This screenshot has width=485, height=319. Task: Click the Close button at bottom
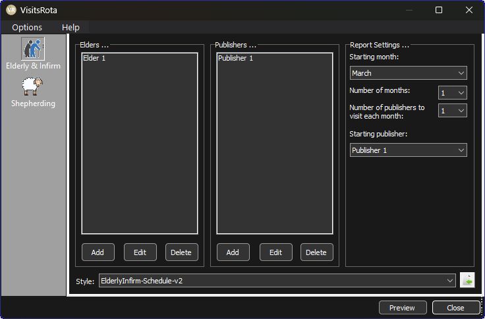click(455, 308)
